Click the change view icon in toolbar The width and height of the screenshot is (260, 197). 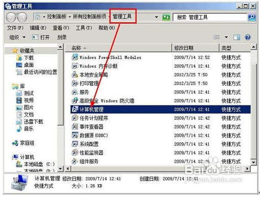click(216, 37)
